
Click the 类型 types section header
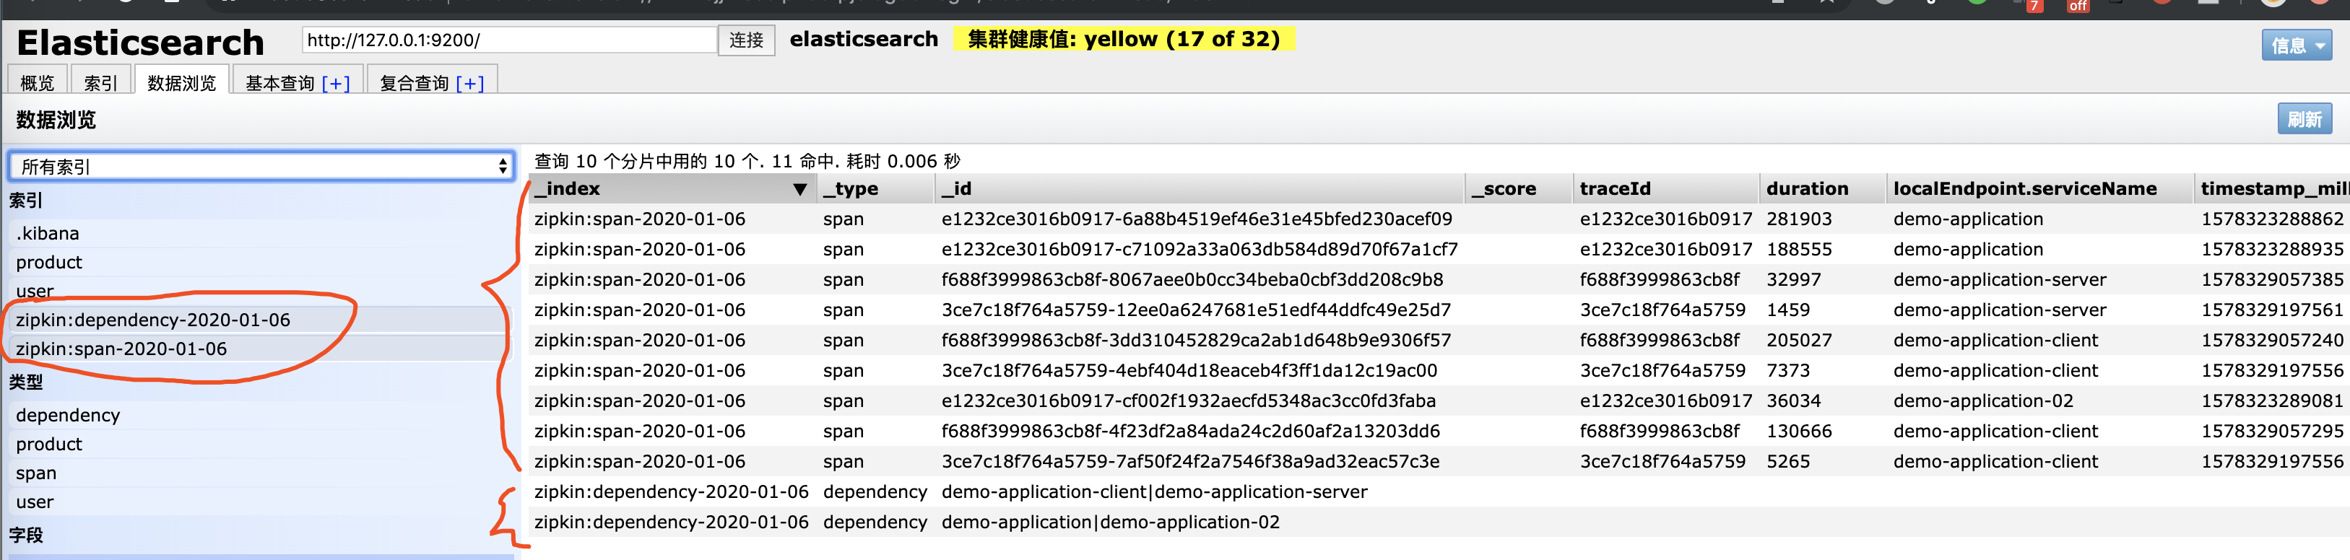tap(27, 382)
